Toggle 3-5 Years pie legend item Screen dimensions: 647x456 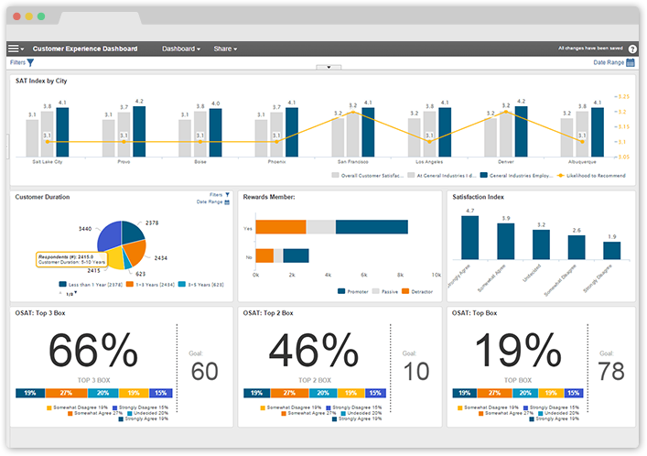pos(201,285)
